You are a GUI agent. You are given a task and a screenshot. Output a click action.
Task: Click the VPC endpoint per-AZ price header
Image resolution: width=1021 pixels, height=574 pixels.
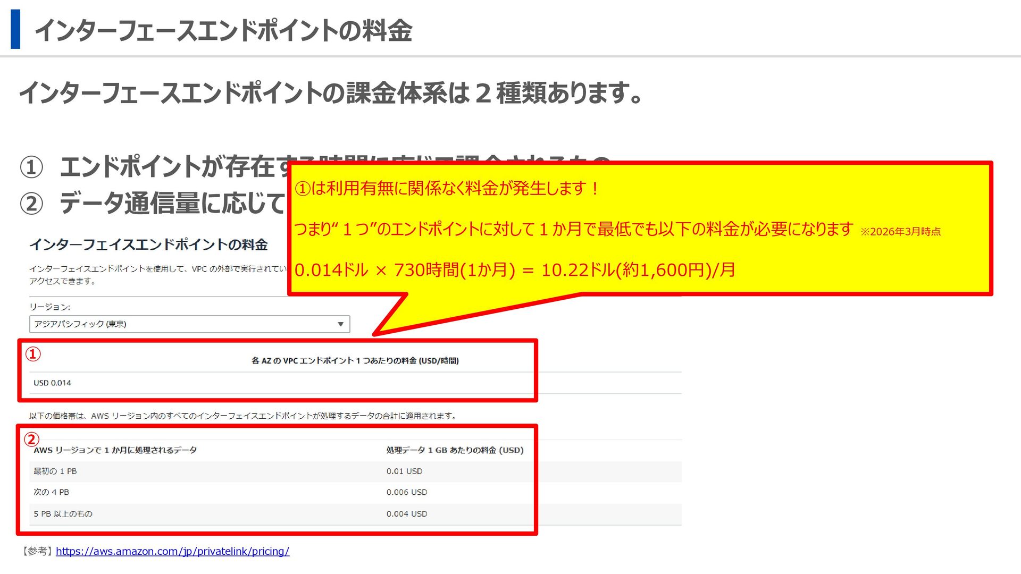point(355,360)
